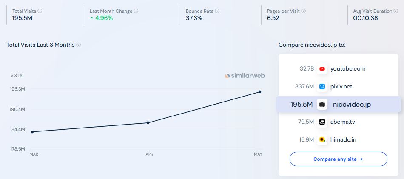Click the Avg Visit Duration info icon
The width and height of the screenshot is (404, 179).
coord(395,11)
